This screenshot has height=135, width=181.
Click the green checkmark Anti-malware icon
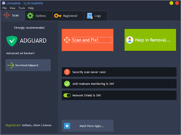click(x=67, y=84)
